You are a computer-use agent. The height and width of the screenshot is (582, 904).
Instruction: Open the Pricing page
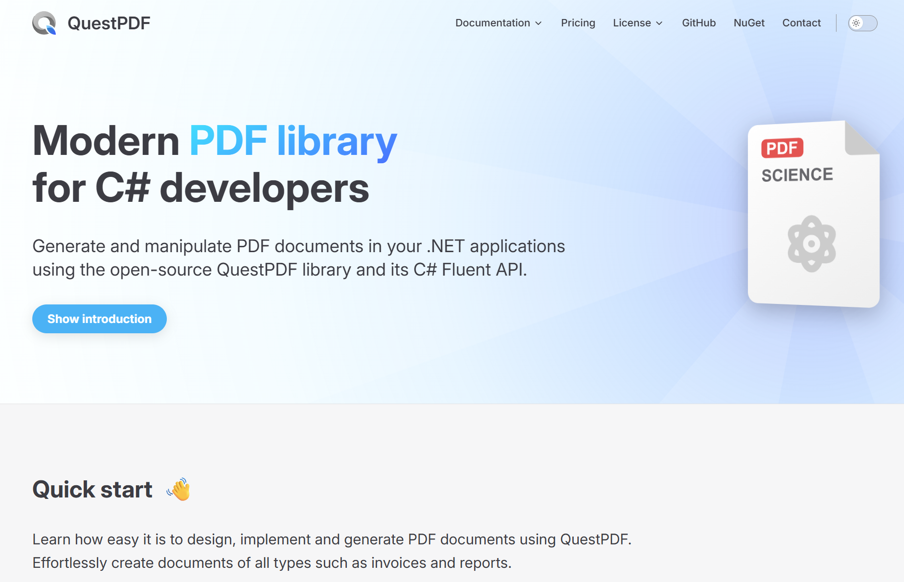tap(578, 23)
